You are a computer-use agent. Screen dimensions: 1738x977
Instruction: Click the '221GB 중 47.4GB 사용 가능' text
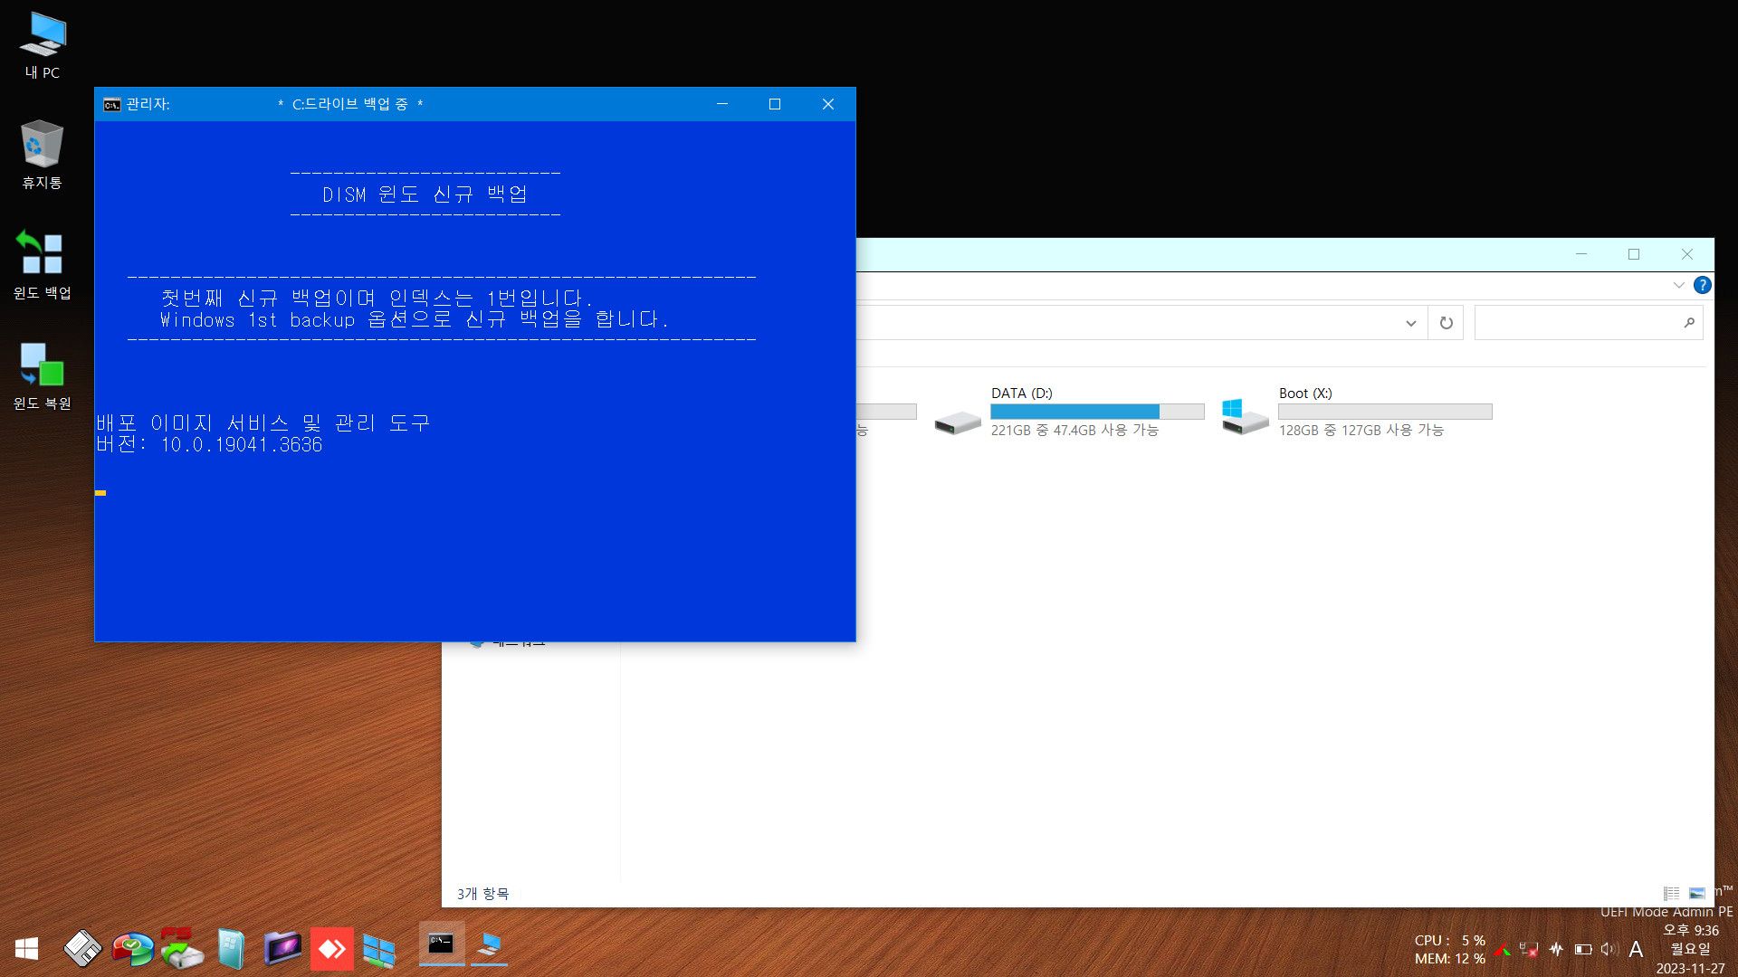click(x=1074, y=431)
